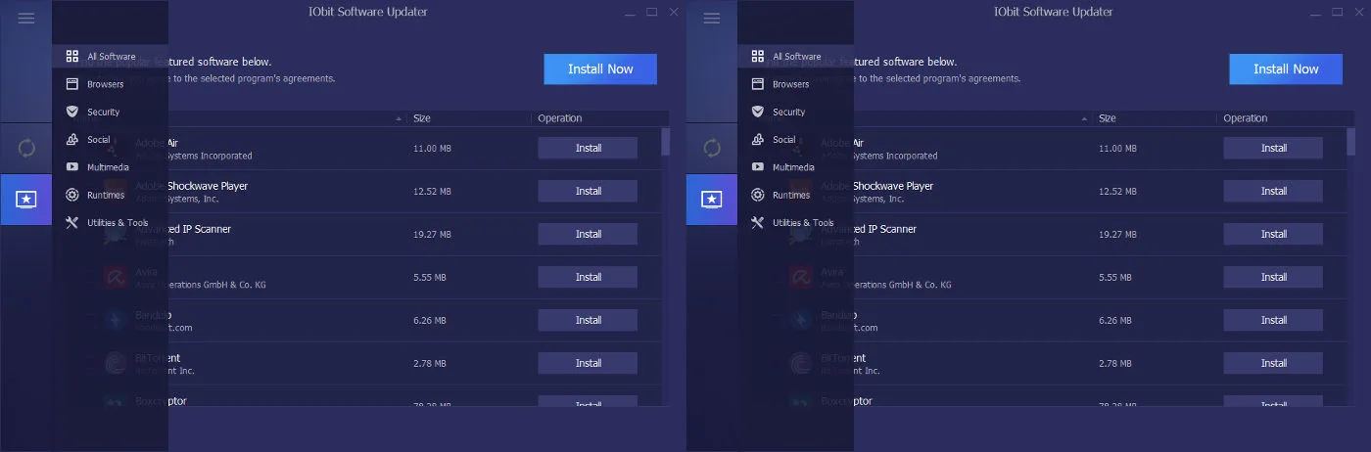This screenshot has height=452, width=1371.
Task: Choose Browsers category label, left window
Action: (x=106, y=84)
